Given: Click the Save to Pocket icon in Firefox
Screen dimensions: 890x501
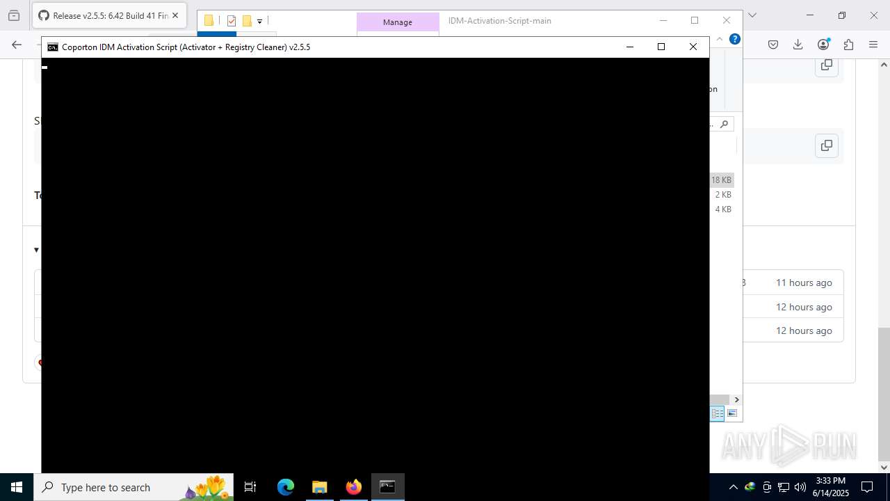Looking at the screenshot, I should pos(773,45).
